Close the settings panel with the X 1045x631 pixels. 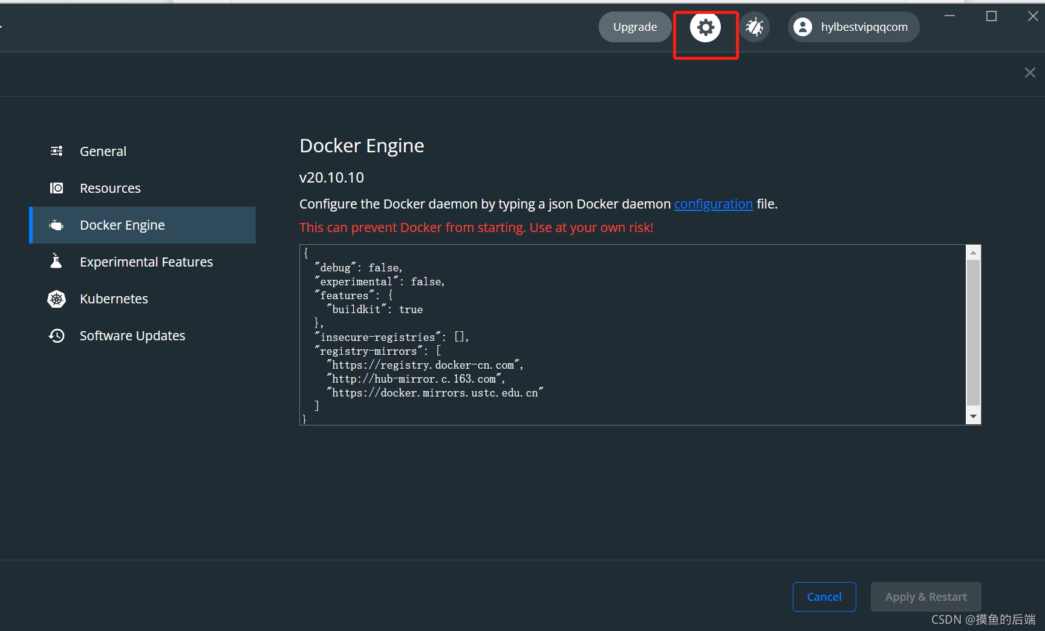(x=1030, y=73)
